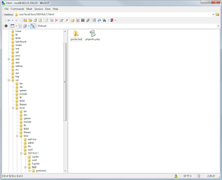Click the tree panel scrollbar thumb
Viewport: 222px width, 180px height.
(65, 82)
